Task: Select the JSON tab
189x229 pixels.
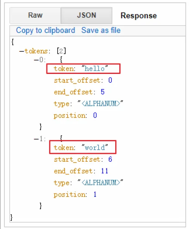Action: point(87,15)
